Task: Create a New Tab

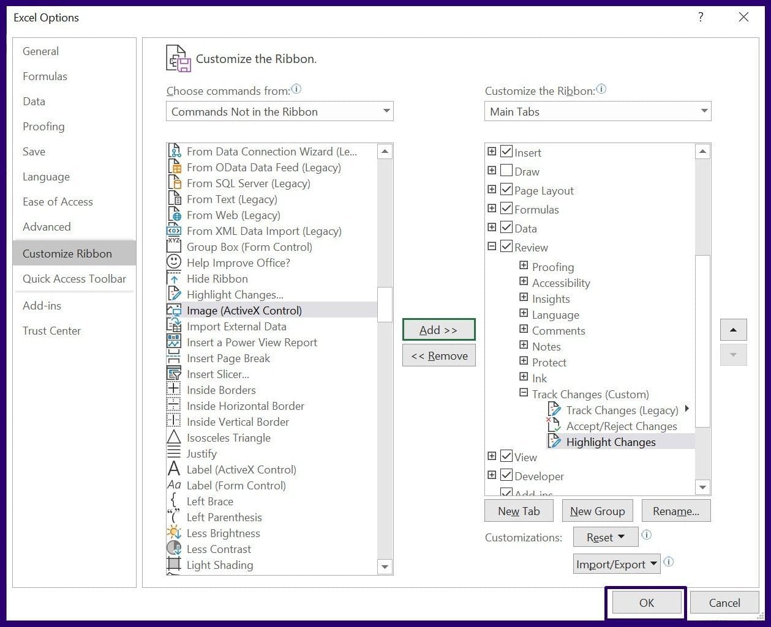Action: tap(519, 511)
